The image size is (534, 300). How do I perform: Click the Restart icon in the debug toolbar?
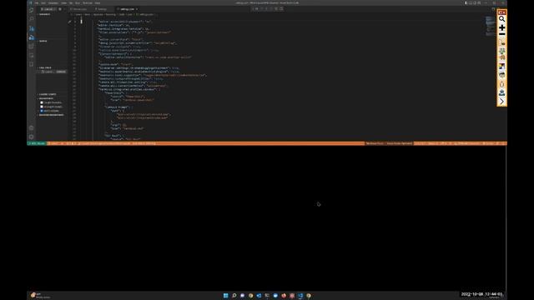point(276,9)
